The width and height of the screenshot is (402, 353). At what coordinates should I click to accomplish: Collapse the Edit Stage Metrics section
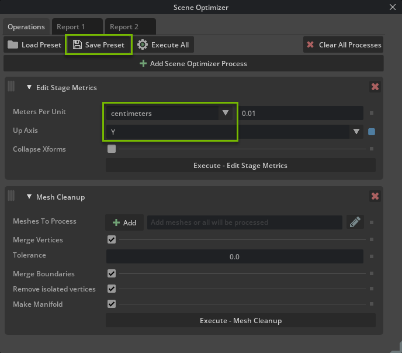pyautogui.click(x=29, y=87)
